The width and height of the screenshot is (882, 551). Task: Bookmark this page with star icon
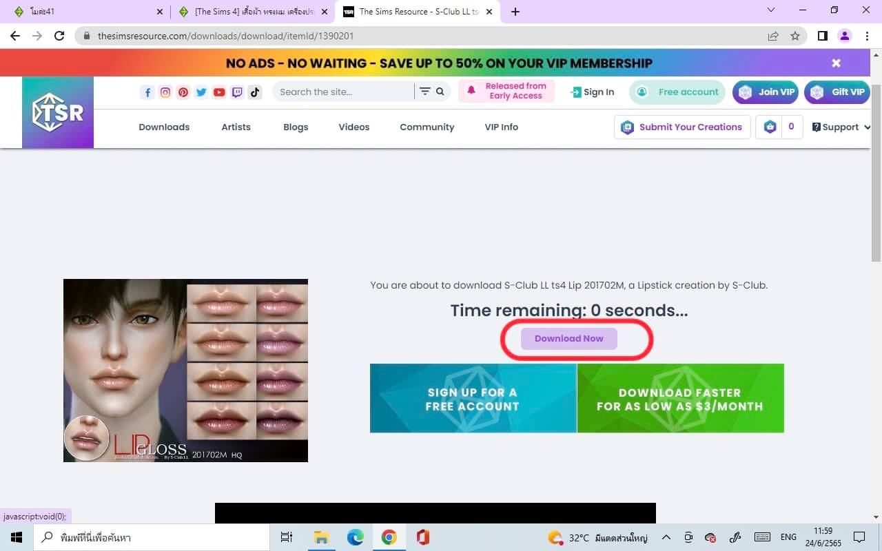795,36
